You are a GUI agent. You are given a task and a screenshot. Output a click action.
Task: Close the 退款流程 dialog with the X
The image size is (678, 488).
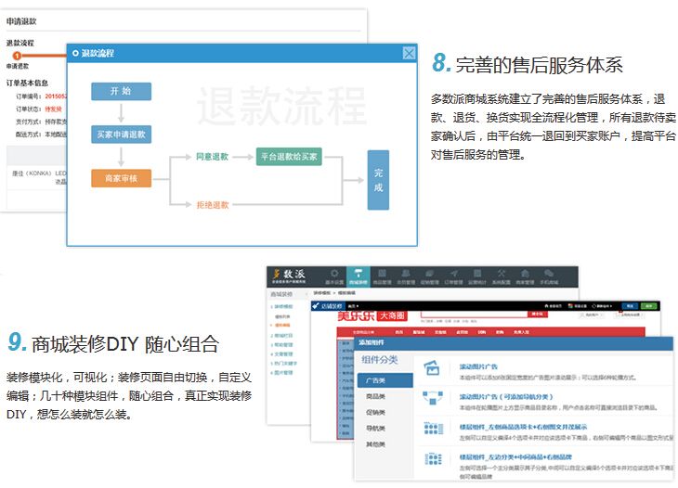click(x=409, y=53)
